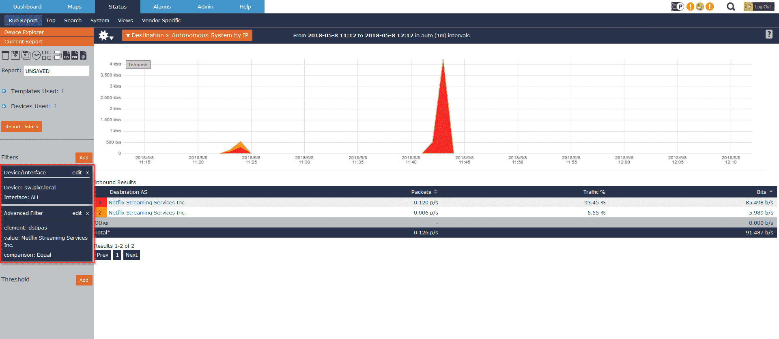Viewport: 779px width, 339px height.
Task: Click the stacked floppy disks save-as icon
Action: tap(26, 55)
